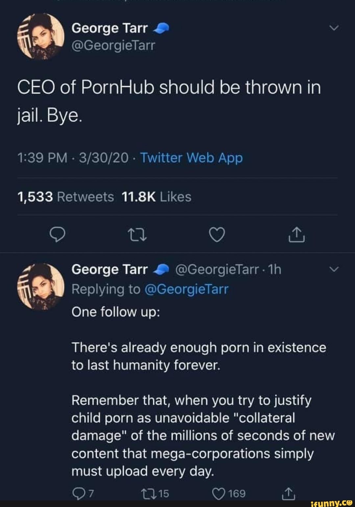Screen dimensions: 355x507
Task: Share the main tweet
Action: (296, 235)
